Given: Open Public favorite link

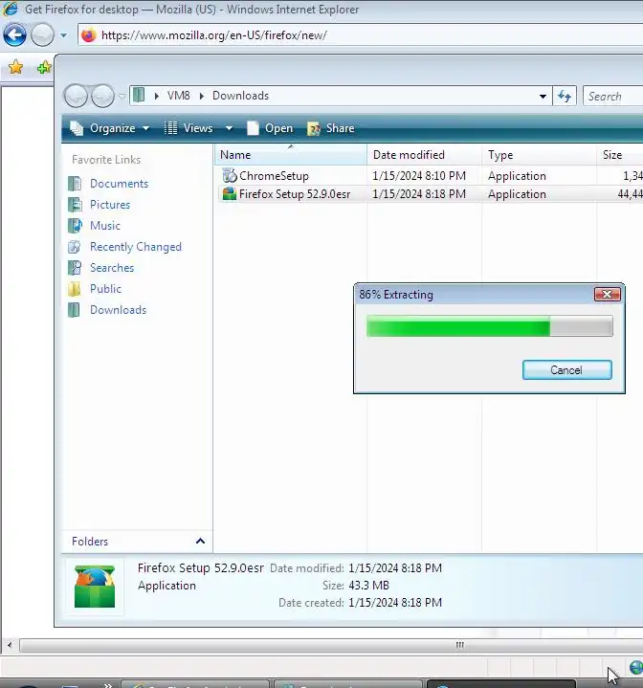Looking at the screenshot, I should tap(105, 289).
